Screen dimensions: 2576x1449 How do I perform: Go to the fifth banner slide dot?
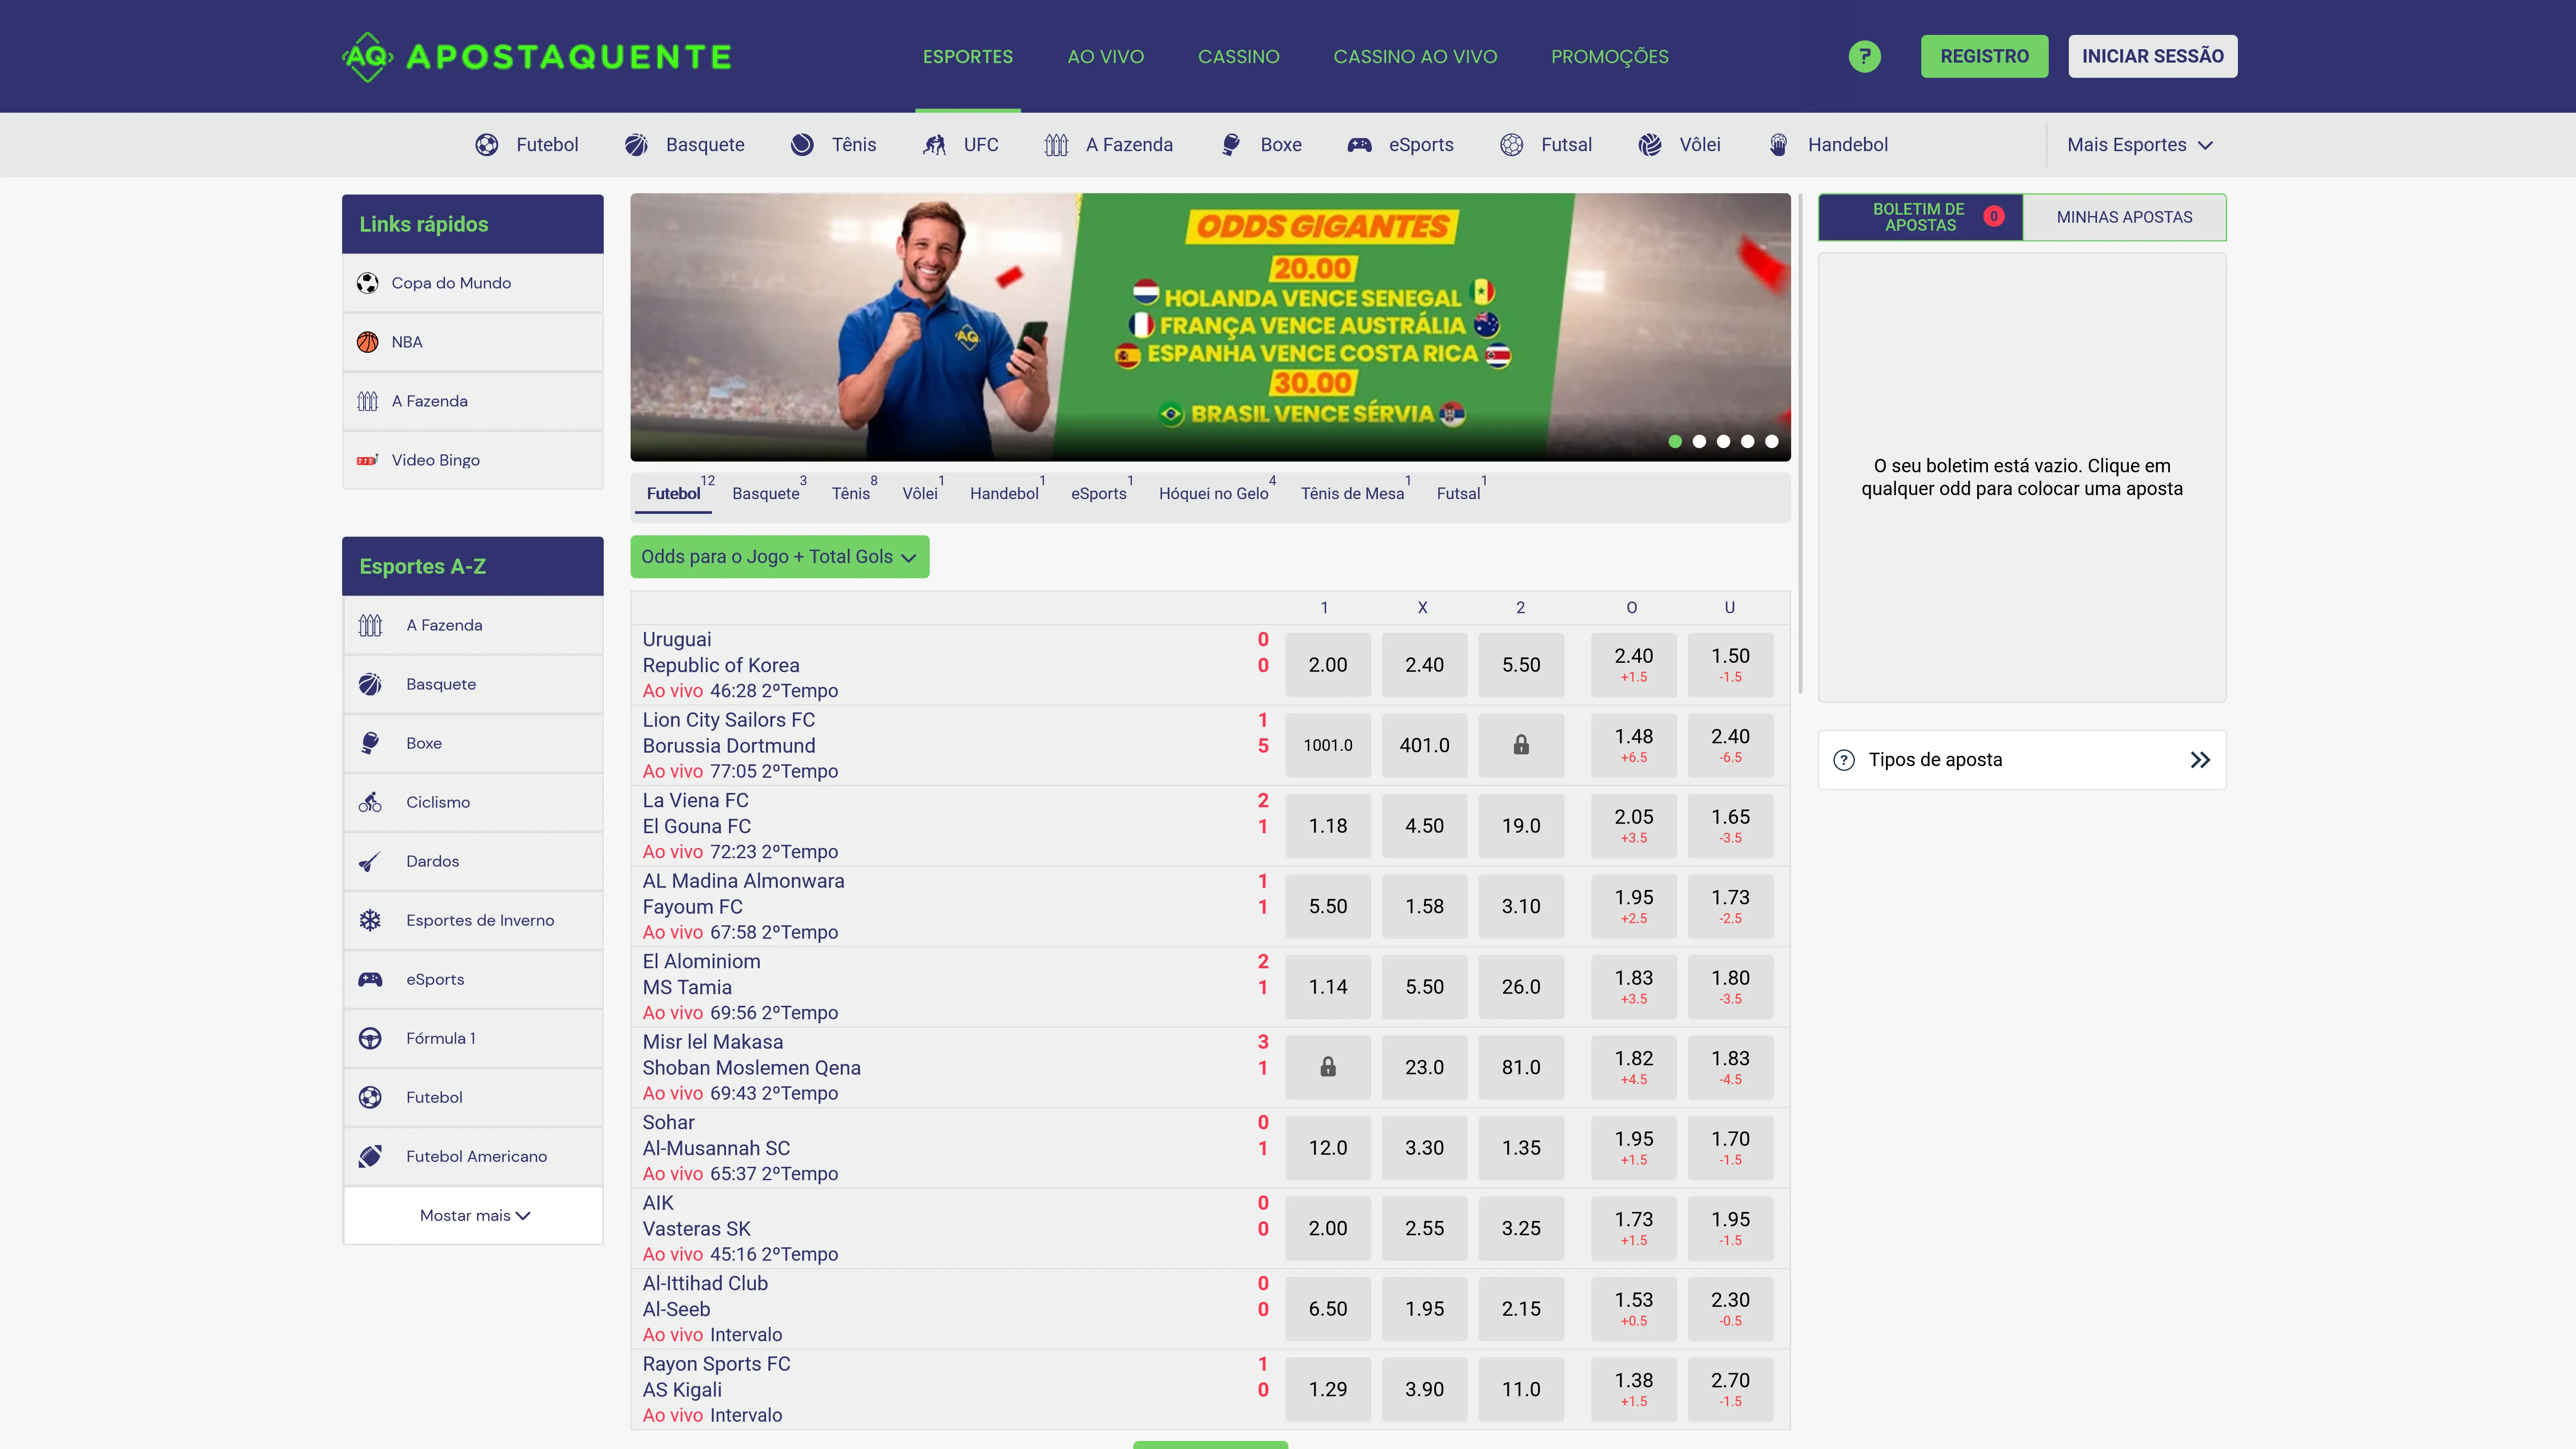[1771, 441]
